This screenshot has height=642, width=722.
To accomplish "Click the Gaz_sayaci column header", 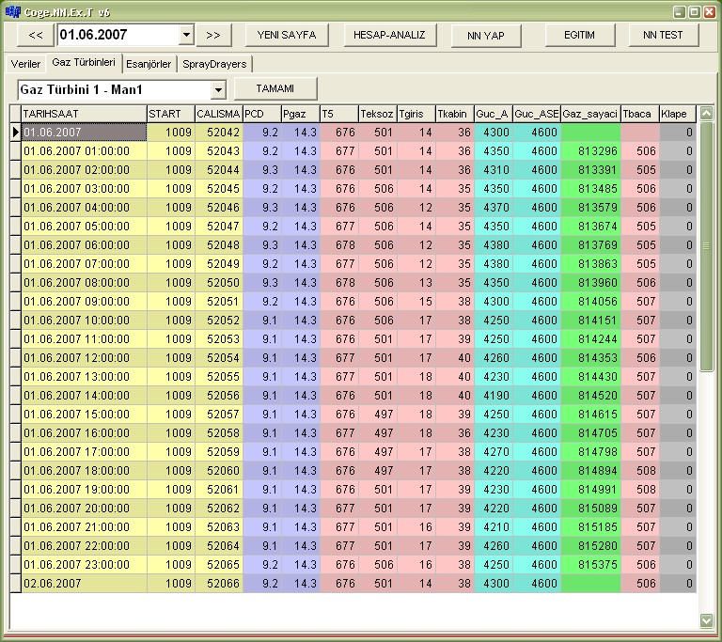I will click(590, 114).
